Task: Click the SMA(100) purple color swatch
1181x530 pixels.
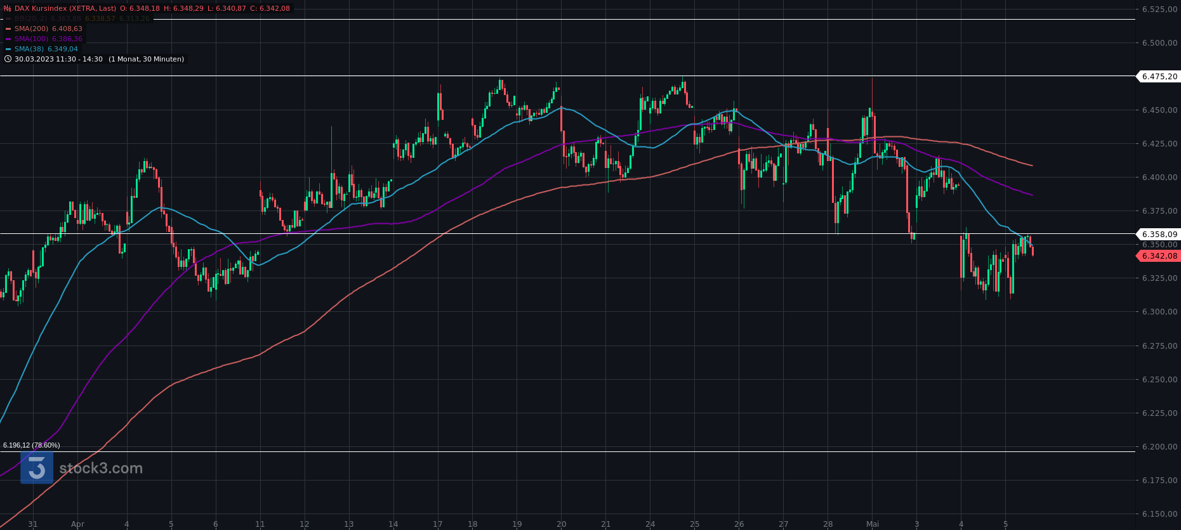Action: [8, 39]
